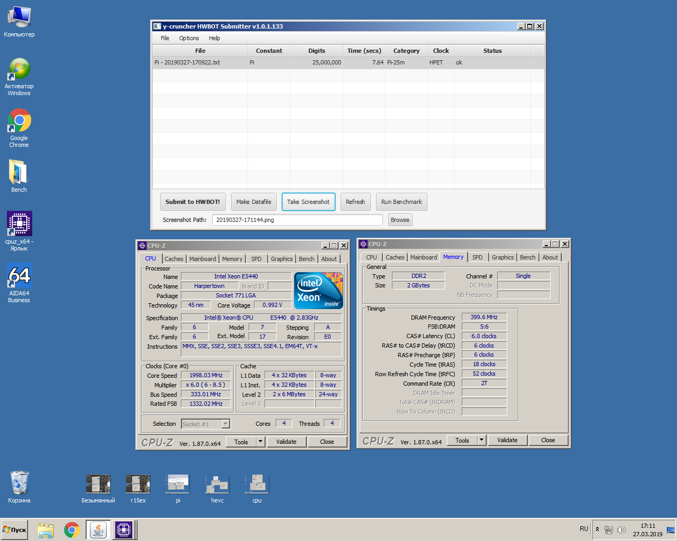Show hidden tray icons arrow
The image size is (677, 541).
598,529
